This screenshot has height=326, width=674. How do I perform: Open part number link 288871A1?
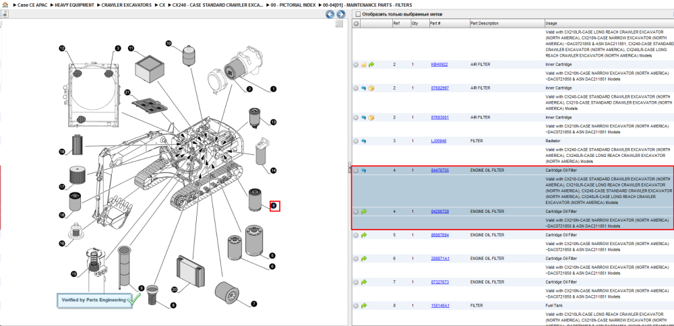[440, 259]
